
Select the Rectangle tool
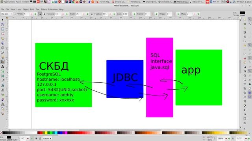3,29
